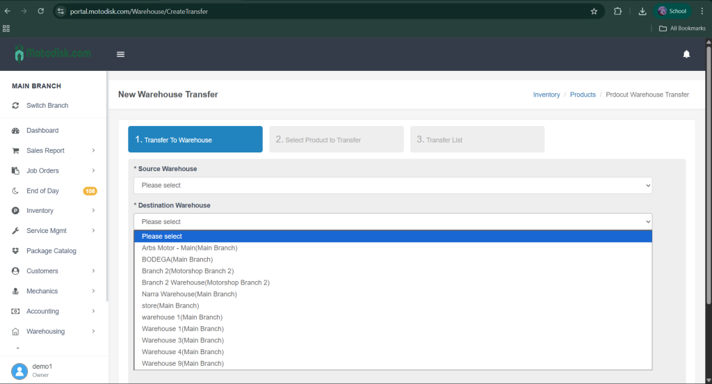Expand the Warehousing sidebar section

click(45, 332)
